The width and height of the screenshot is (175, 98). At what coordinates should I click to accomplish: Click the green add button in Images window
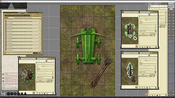[x=38, y=53]
